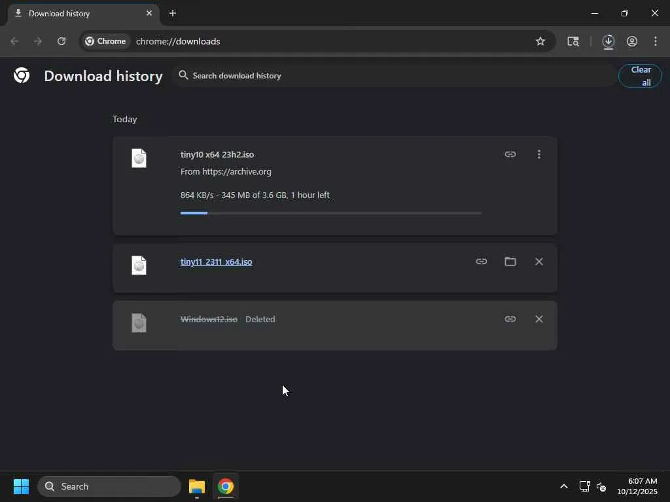Click Chrome icon in taskbar
Viewport: 670px width, 502px height.
226,486
